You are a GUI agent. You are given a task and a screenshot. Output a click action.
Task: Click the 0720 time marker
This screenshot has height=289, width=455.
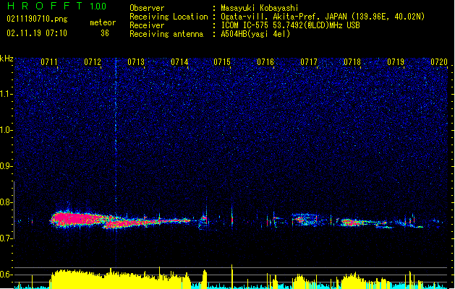pyautogui.click(x=439, y=62)
